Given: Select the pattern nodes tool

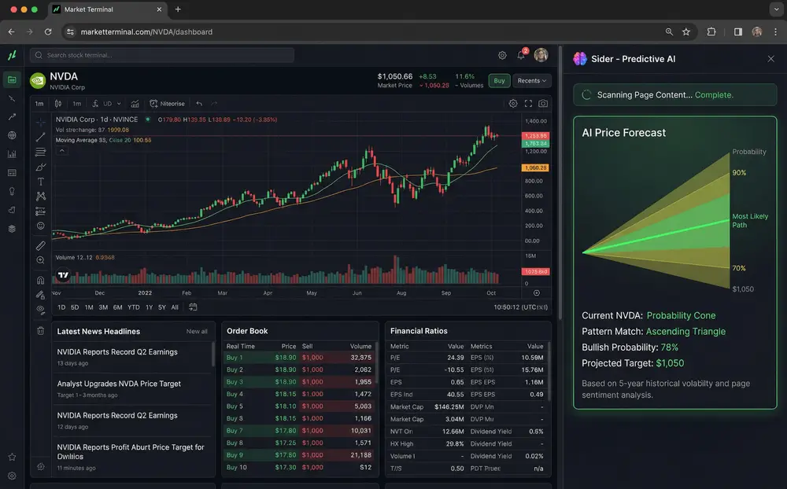Looking at the screenshot, I should point(41,196).
